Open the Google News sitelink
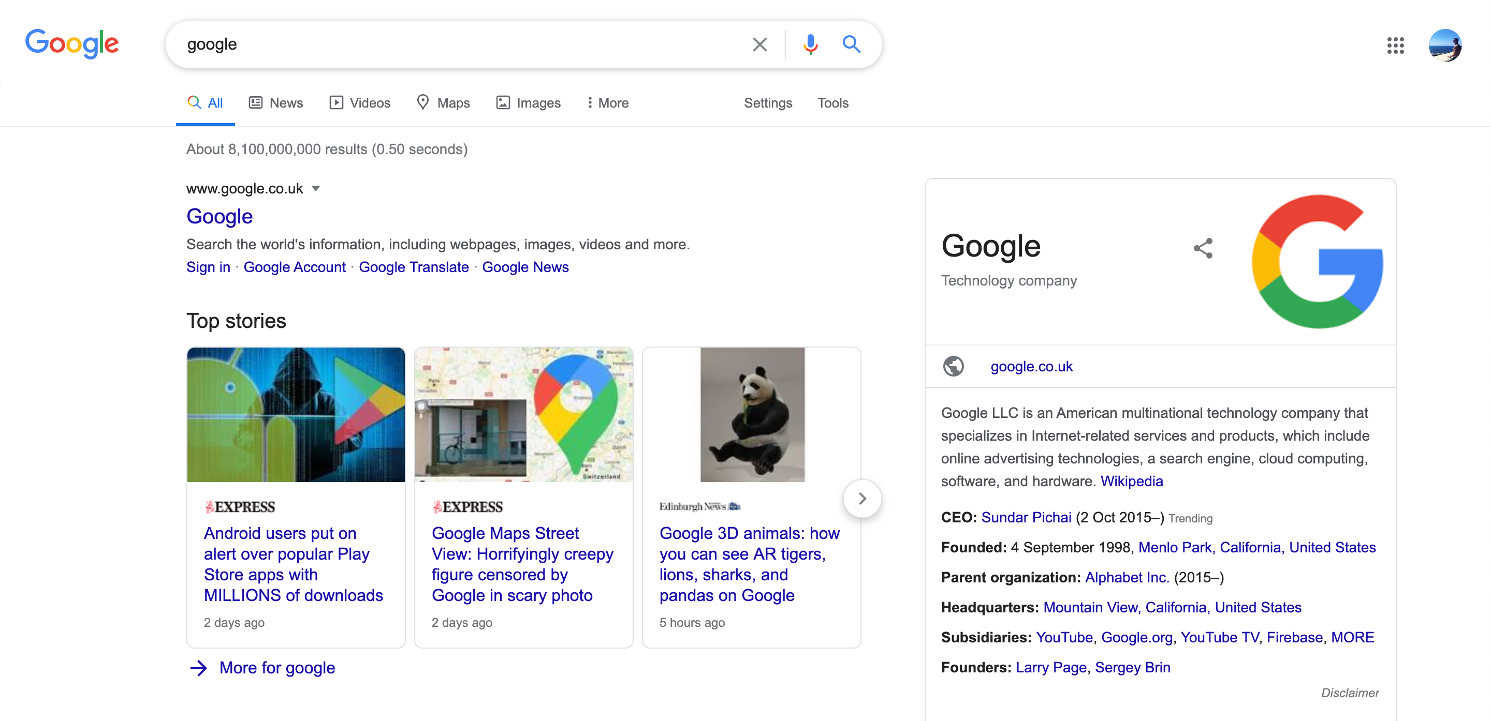Image resolution: width=1491 pixels, height=721 pixels. pos(525,267)
